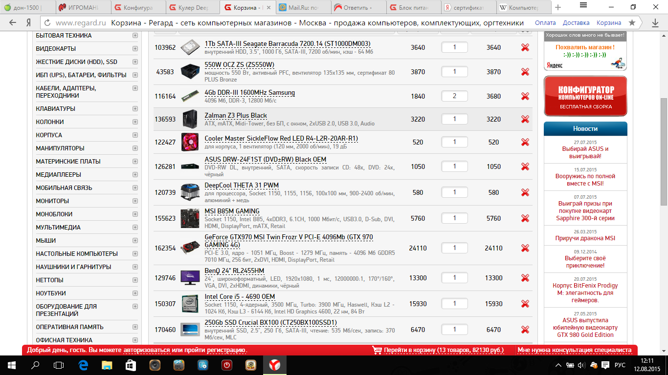Screen dimensions: 668x375
Task: Click quantity field for 4Gb DDR-III Samsung
Action: tap(454, 96)
